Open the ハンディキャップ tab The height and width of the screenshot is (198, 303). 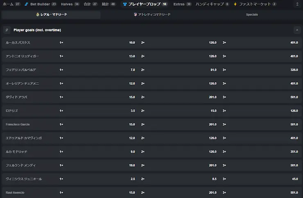212,4
